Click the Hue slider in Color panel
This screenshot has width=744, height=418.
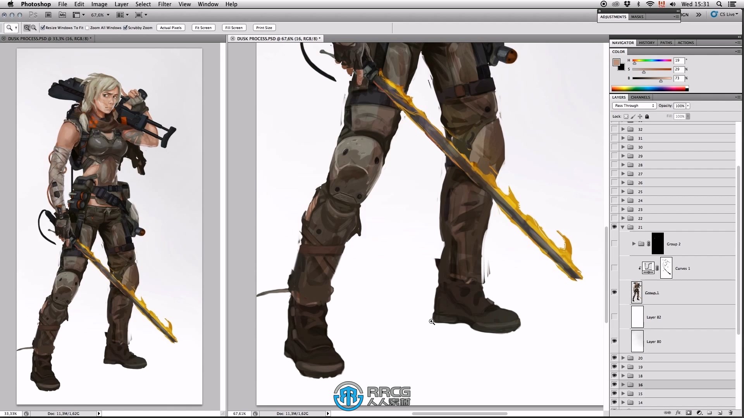[652, 60]
